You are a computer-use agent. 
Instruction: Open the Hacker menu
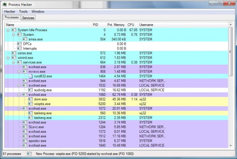10,11
